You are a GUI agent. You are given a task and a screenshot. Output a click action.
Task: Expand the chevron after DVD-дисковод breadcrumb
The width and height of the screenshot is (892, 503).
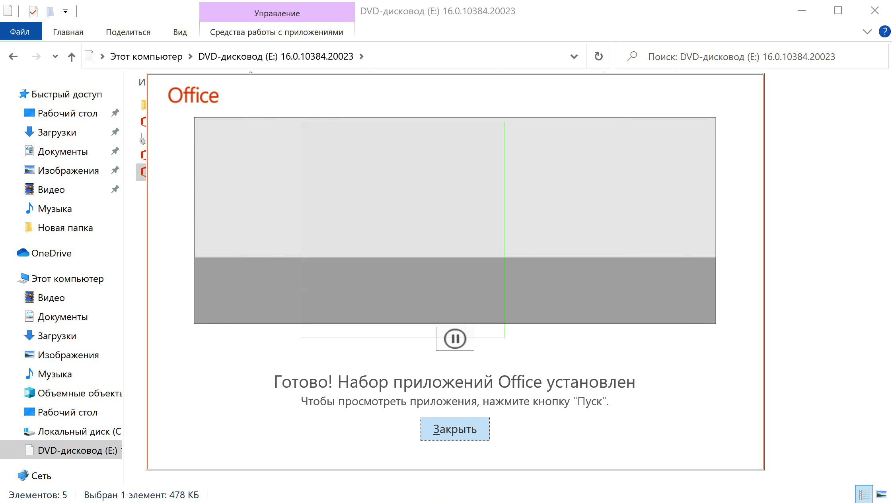[x=361, y=56]
